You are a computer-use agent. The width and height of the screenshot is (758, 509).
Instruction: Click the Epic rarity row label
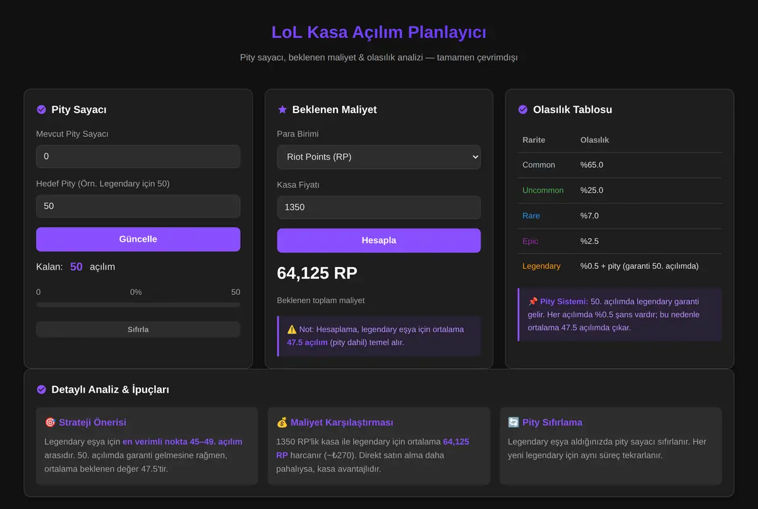tap(531, 241)
